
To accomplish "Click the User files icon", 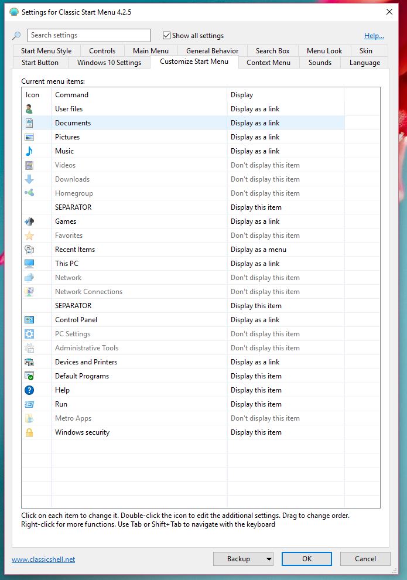I will (29, 109).
